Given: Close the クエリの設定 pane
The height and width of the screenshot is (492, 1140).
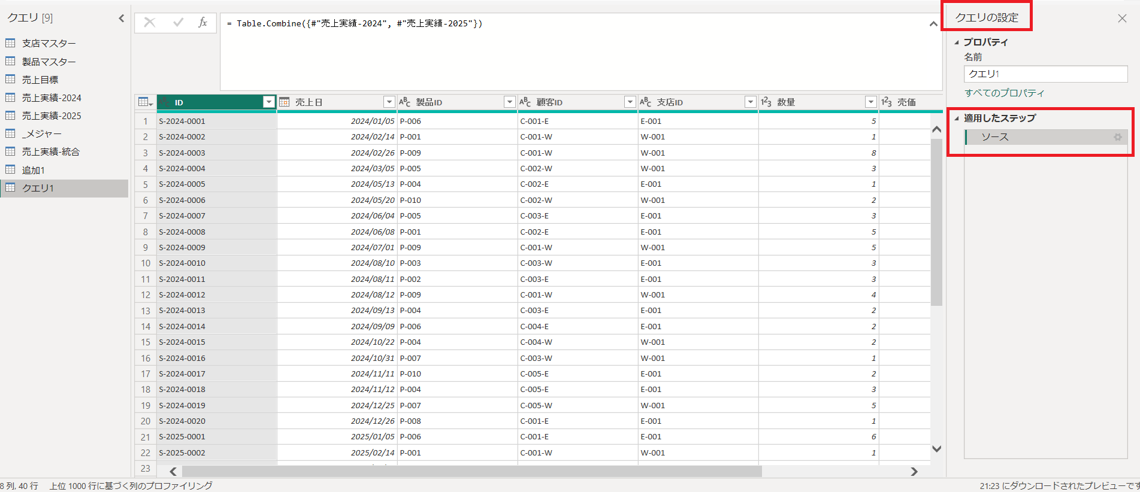Looking at the screenshot, I should [1122, 19].
